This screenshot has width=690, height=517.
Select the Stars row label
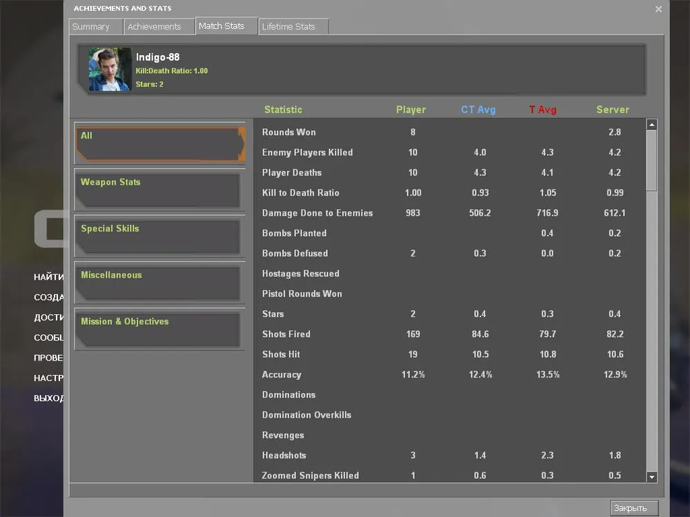click(273, 314)
